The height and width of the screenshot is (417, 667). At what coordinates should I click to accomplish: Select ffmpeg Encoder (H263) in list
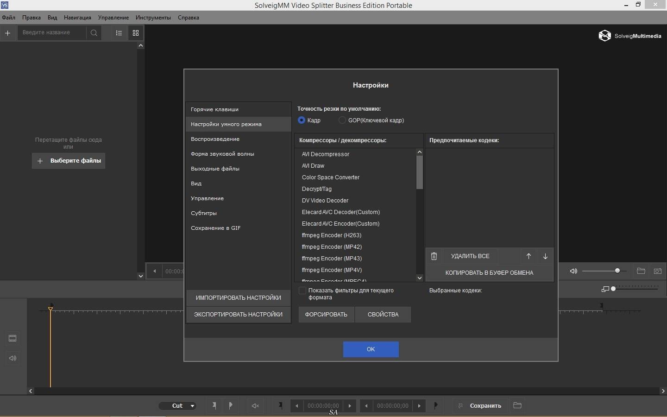[355, 235]
